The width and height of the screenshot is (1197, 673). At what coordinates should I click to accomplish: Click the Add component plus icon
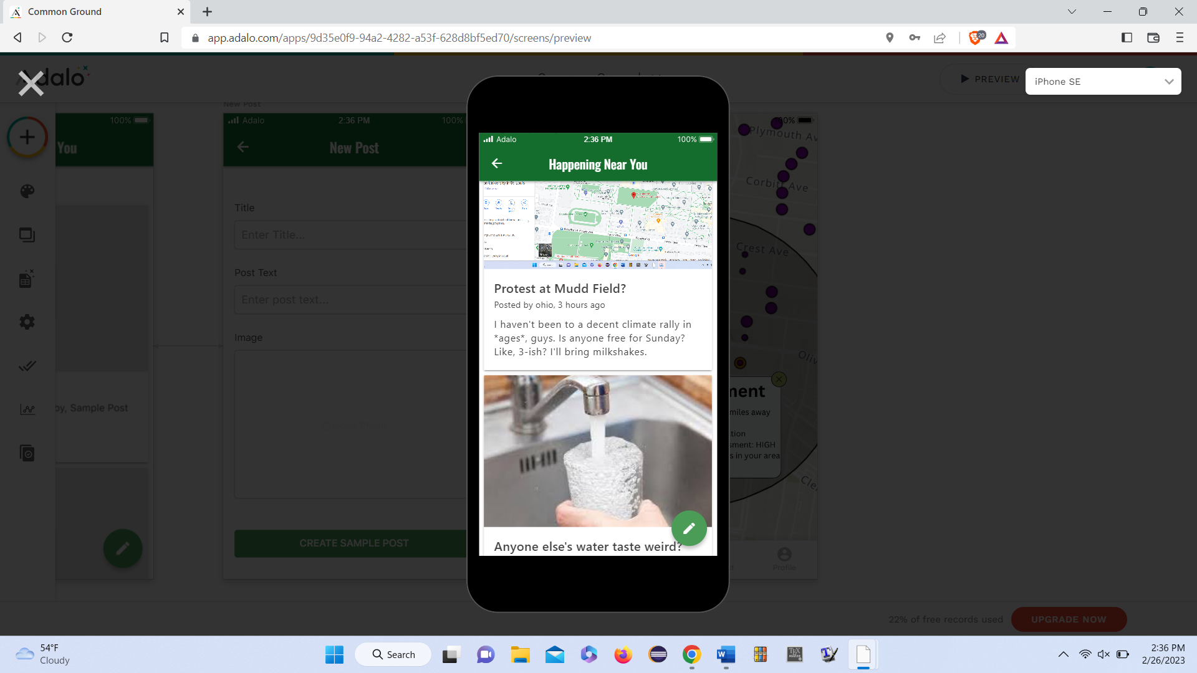[27, 137]
